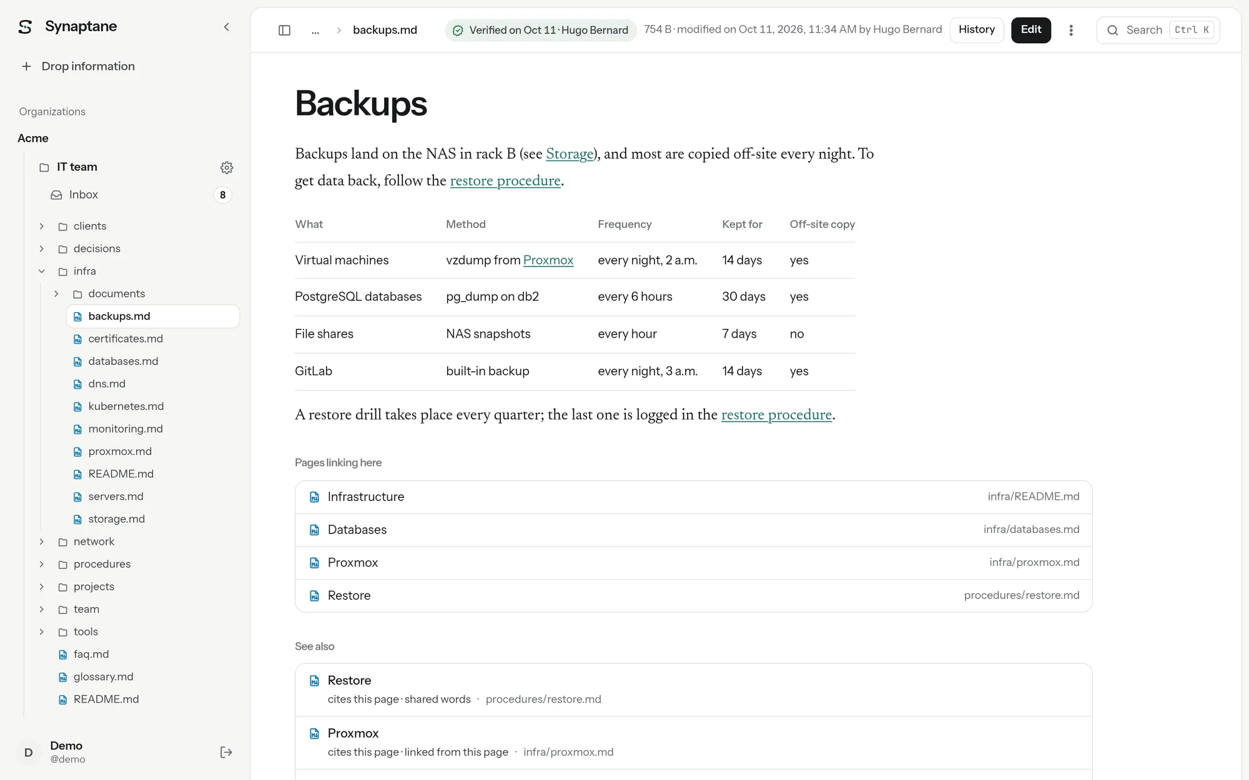
Task: Click the Search input field
Action: click(x=1158, y=30)
